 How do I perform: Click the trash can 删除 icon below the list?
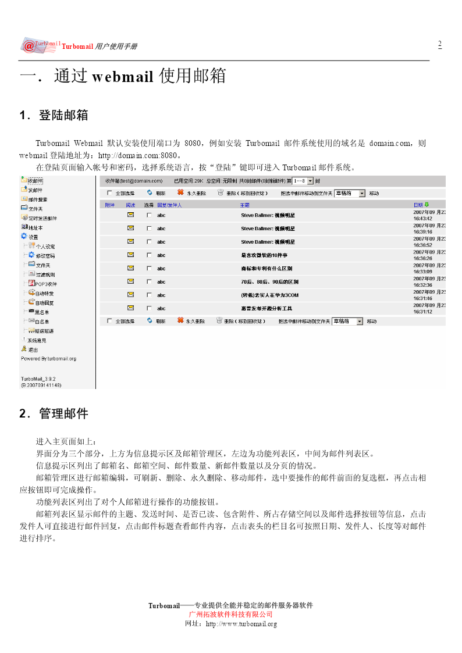[219, 320]
